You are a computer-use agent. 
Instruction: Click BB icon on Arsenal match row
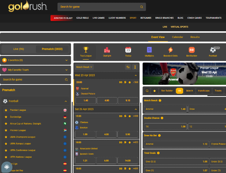tap(121, 82)
